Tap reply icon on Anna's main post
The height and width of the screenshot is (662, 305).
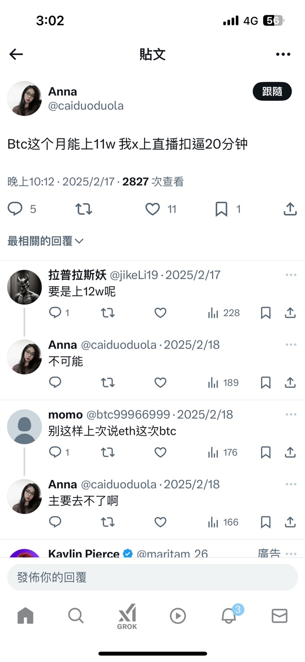(15, 208)
